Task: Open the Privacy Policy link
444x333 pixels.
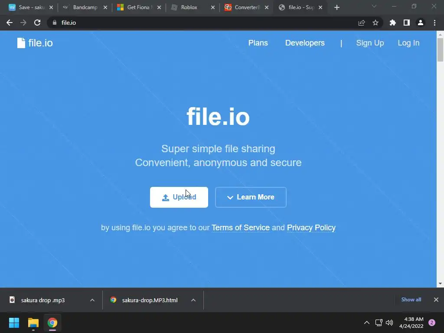Action: pos(311,228)
